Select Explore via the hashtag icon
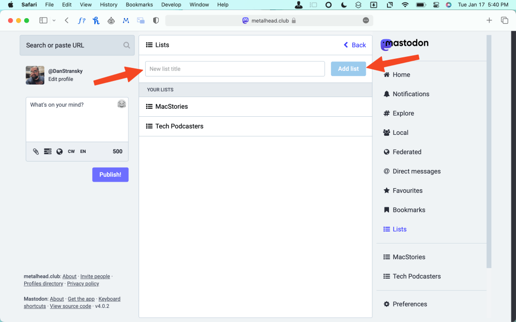 point(385,113)
